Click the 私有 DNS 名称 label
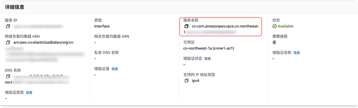 107,52
